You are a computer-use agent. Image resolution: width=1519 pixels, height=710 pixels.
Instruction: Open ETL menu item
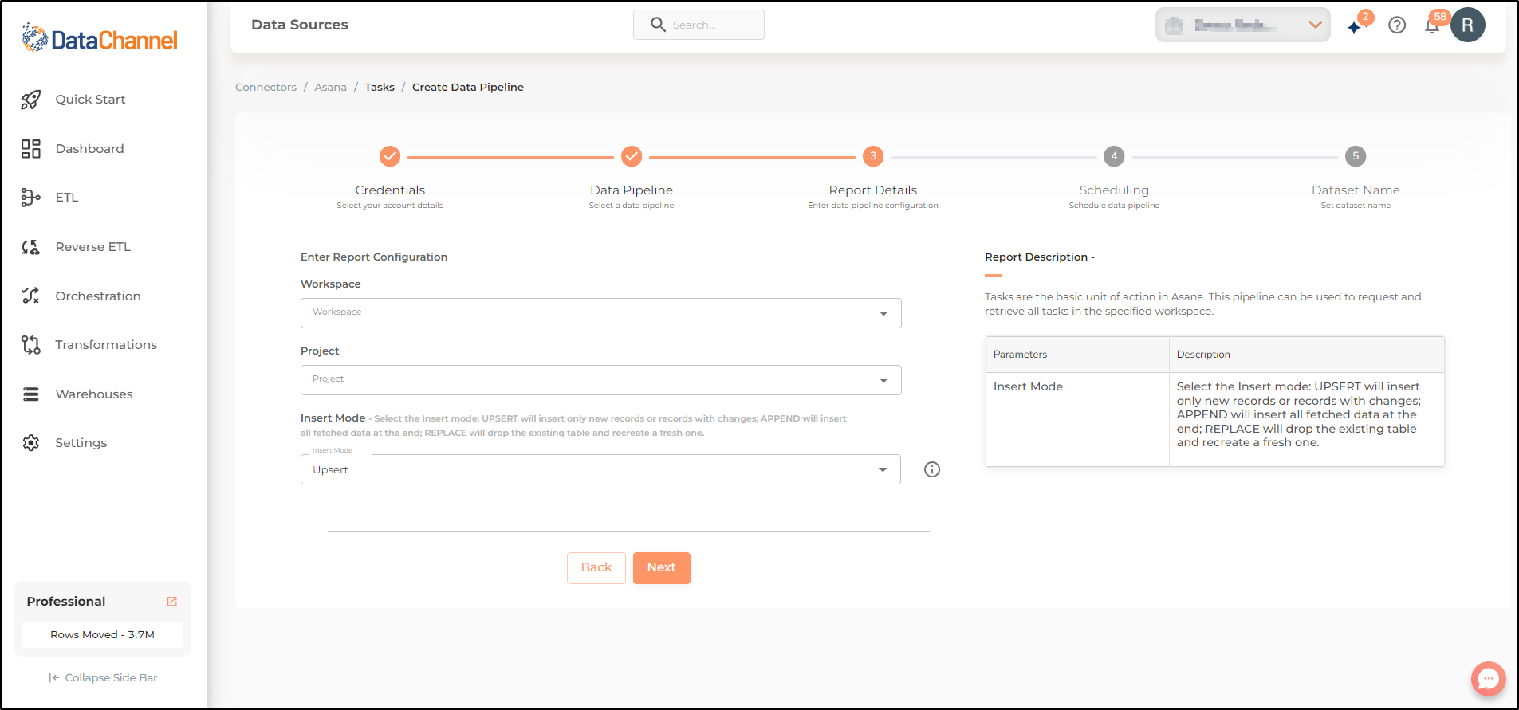[67, 198]
